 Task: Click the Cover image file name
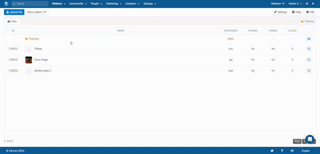[x=41, y=60]
